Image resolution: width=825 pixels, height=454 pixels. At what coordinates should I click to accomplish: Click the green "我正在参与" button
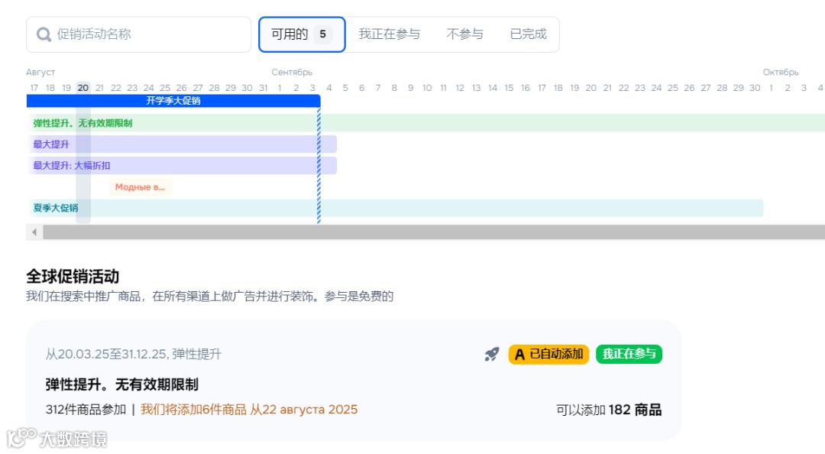point(629,354)
